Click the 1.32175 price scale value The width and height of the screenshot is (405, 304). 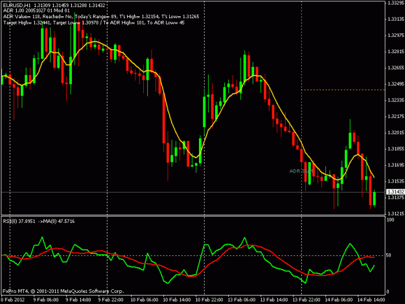tap(396, 117)
